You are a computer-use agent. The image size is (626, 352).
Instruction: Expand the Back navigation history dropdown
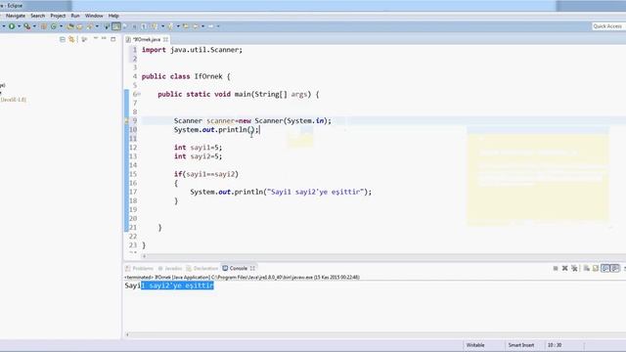pyautogui.click(x=202, y=26)
